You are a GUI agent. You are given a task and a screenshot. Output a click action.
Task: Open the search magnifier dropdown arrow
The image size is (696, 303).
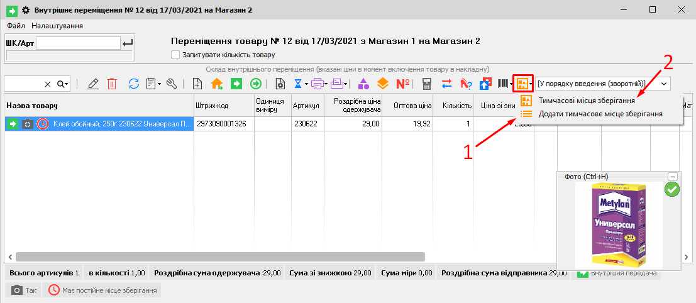66,84
